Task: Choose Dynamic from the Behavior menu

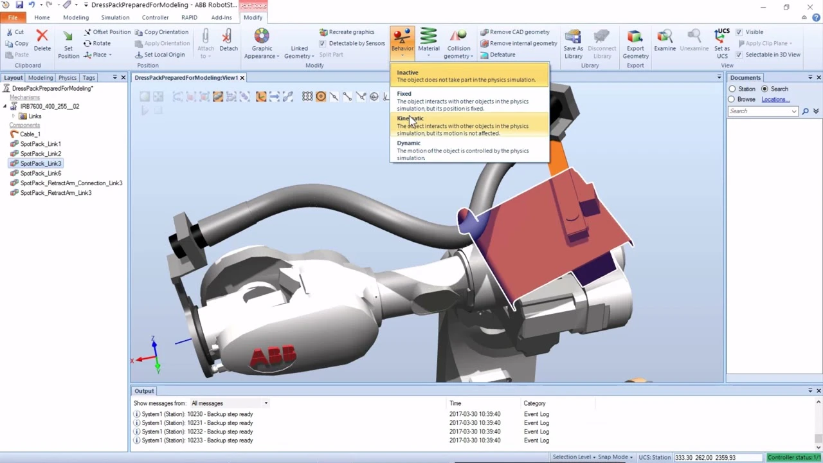Action: [409, 143]
